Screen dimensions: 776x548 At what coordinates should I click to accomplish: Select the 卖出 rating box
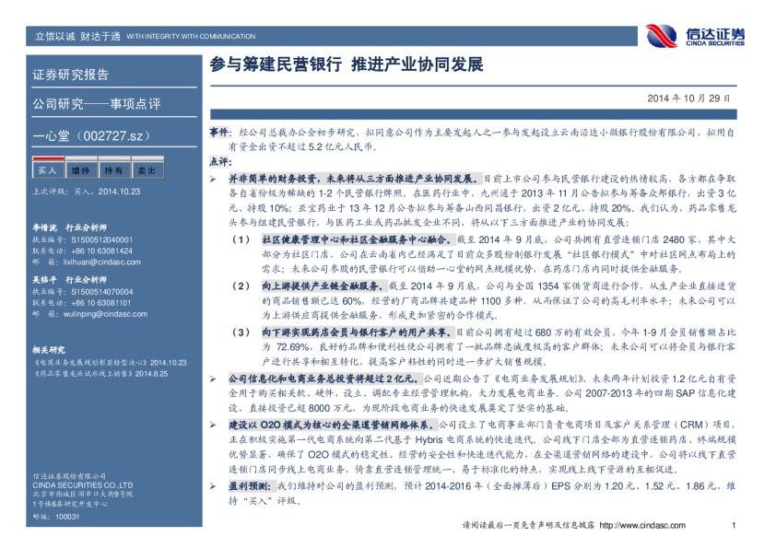146,170
